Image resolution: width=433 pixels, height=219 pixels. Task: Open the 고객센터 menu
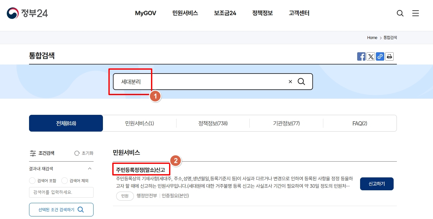298,13
